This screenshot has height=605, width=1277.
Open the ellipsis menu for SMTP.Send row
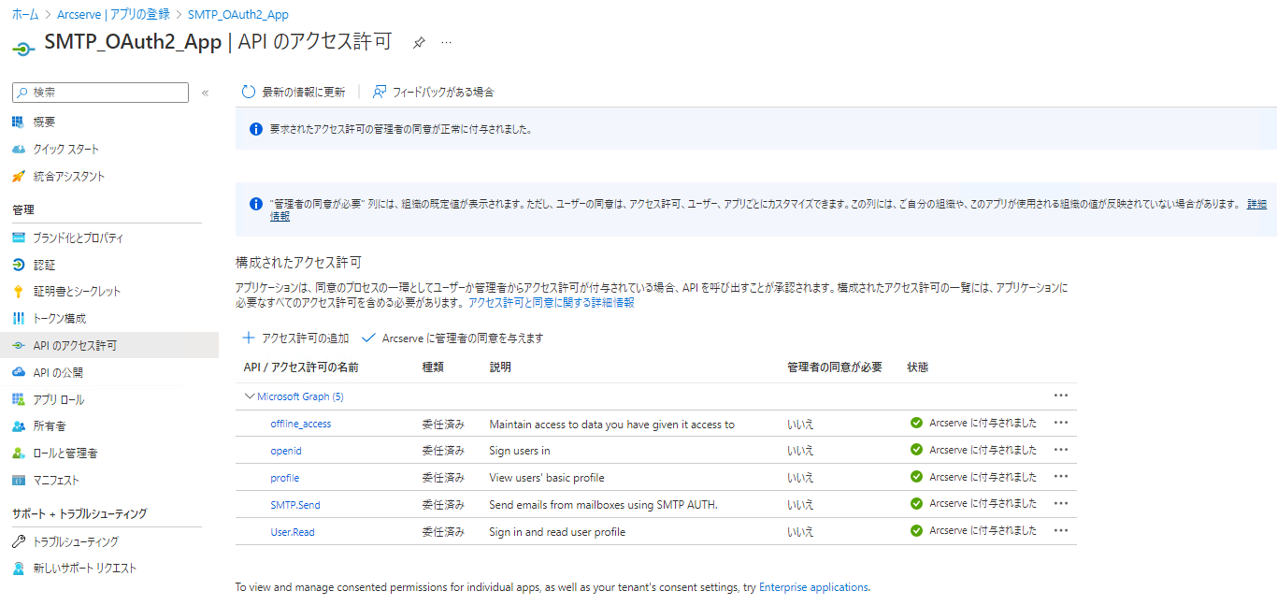(x=1060, y=503)
